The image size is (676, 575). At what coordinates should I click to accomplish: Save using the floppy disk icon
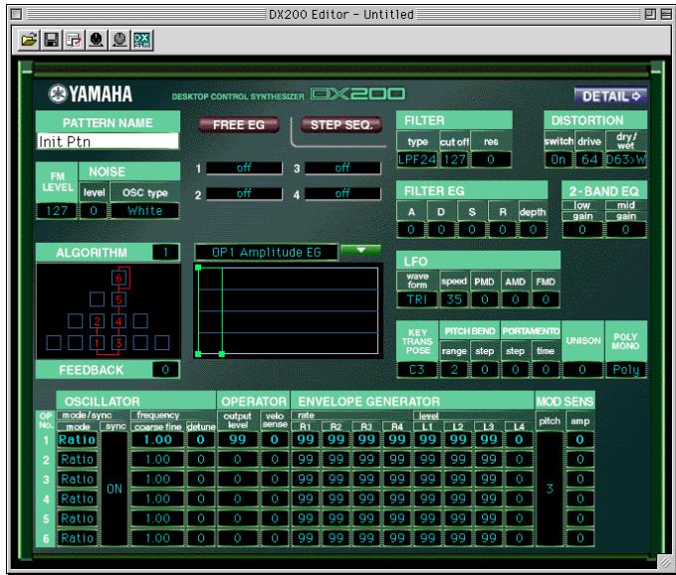click(52, 41)
